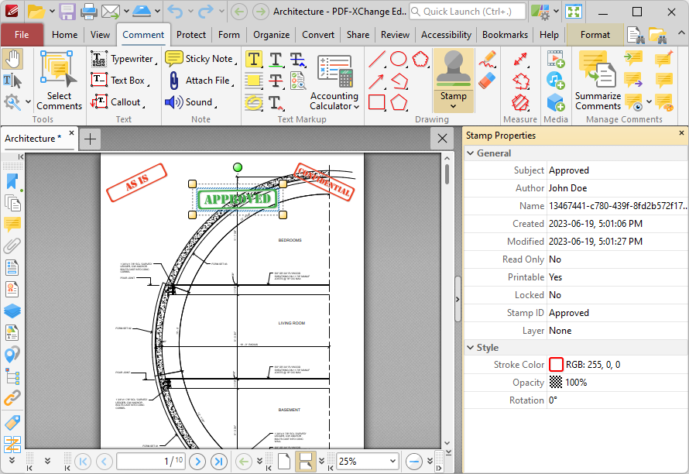Open the dropdown next to the Open folder icon
This screenshot has width=689, height=474.
(52, 11)
